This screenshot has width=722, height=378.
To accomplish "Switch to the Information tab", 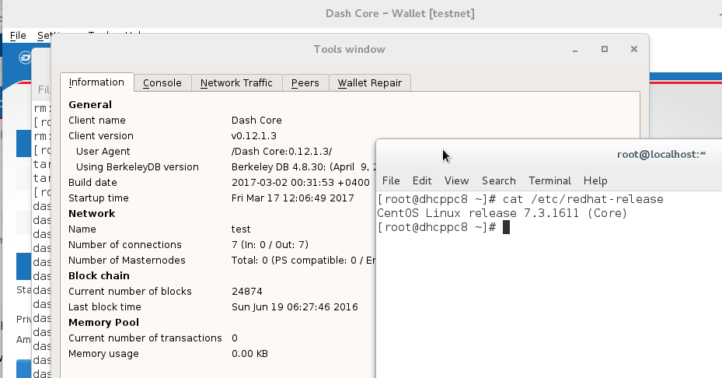I will coord(96,82).
